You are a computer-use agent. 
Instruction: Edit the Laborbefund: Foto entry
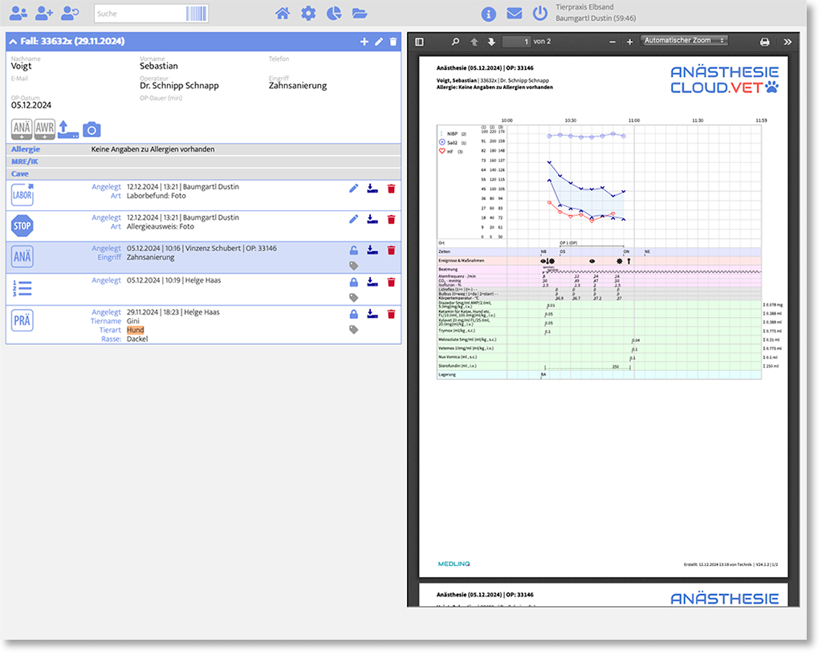pyautogui.click(x=354, y=188)
